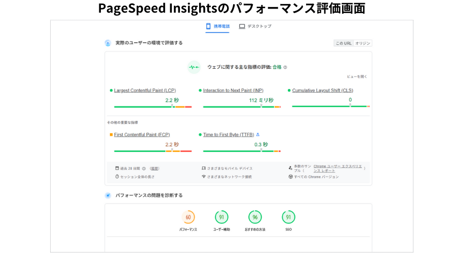The image size is (451, 253).
Task: Click the LCP distribution bar
Action: click(153, 107)
